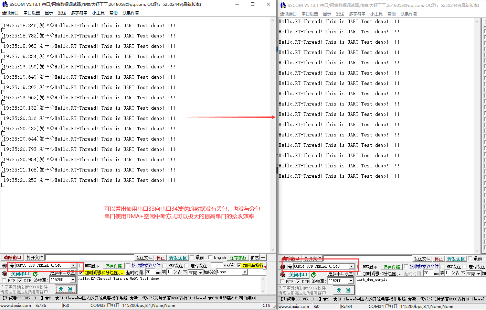
Task: Click the refresh serial ports icon in the left window
Action: pos(35,273)
